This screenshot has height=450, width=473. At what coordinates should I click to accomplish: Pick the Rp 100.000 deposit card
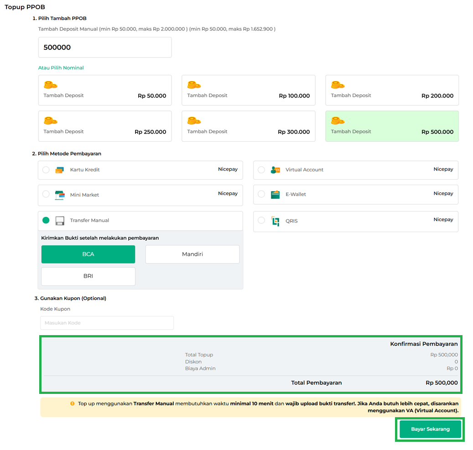tap(248, 90)
